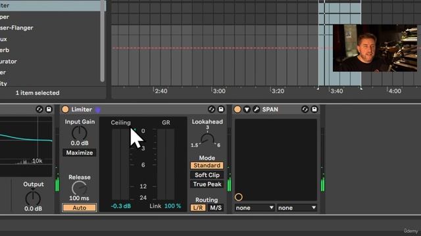Select the Saturator item in browser
The height and width of the screenshot is (236, 421).
(x=9, y=61)
